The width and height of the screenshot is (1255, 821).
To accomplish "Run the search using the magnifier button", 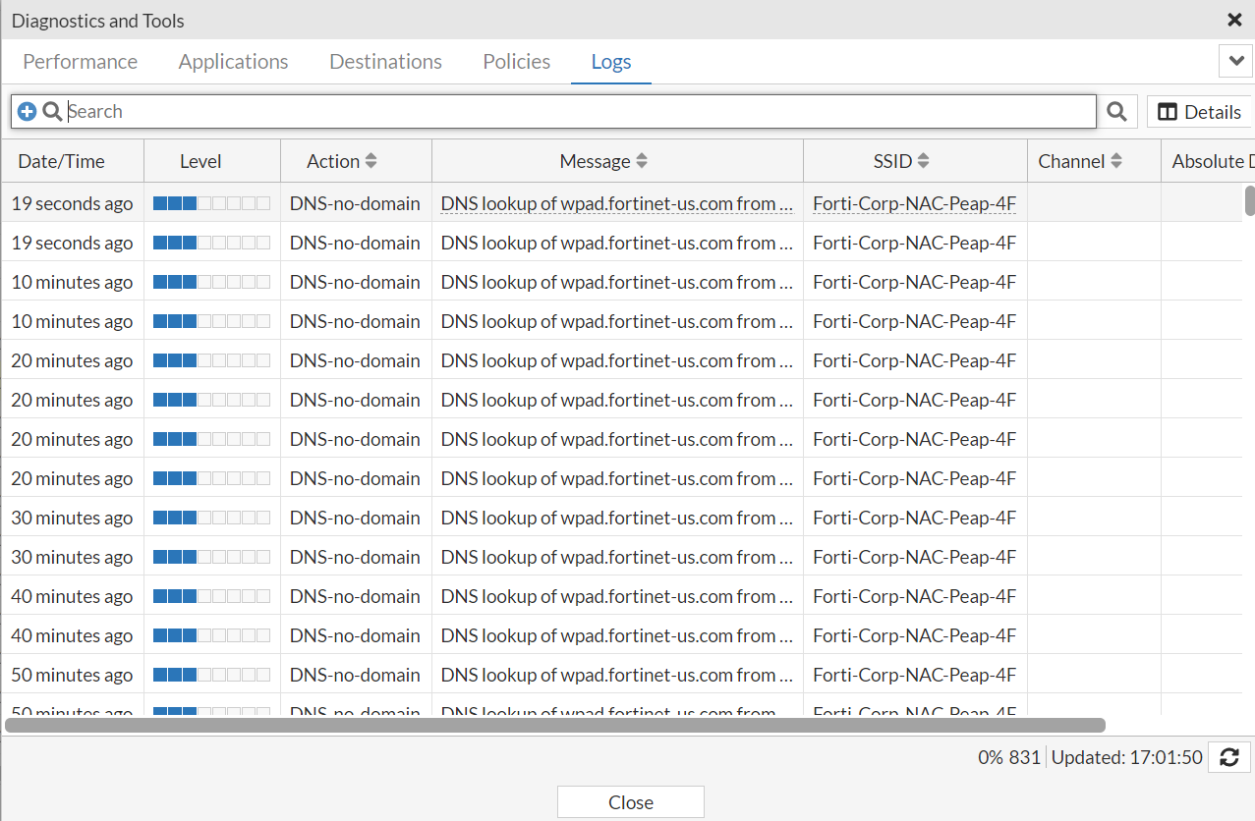I will pos(1115,111).
